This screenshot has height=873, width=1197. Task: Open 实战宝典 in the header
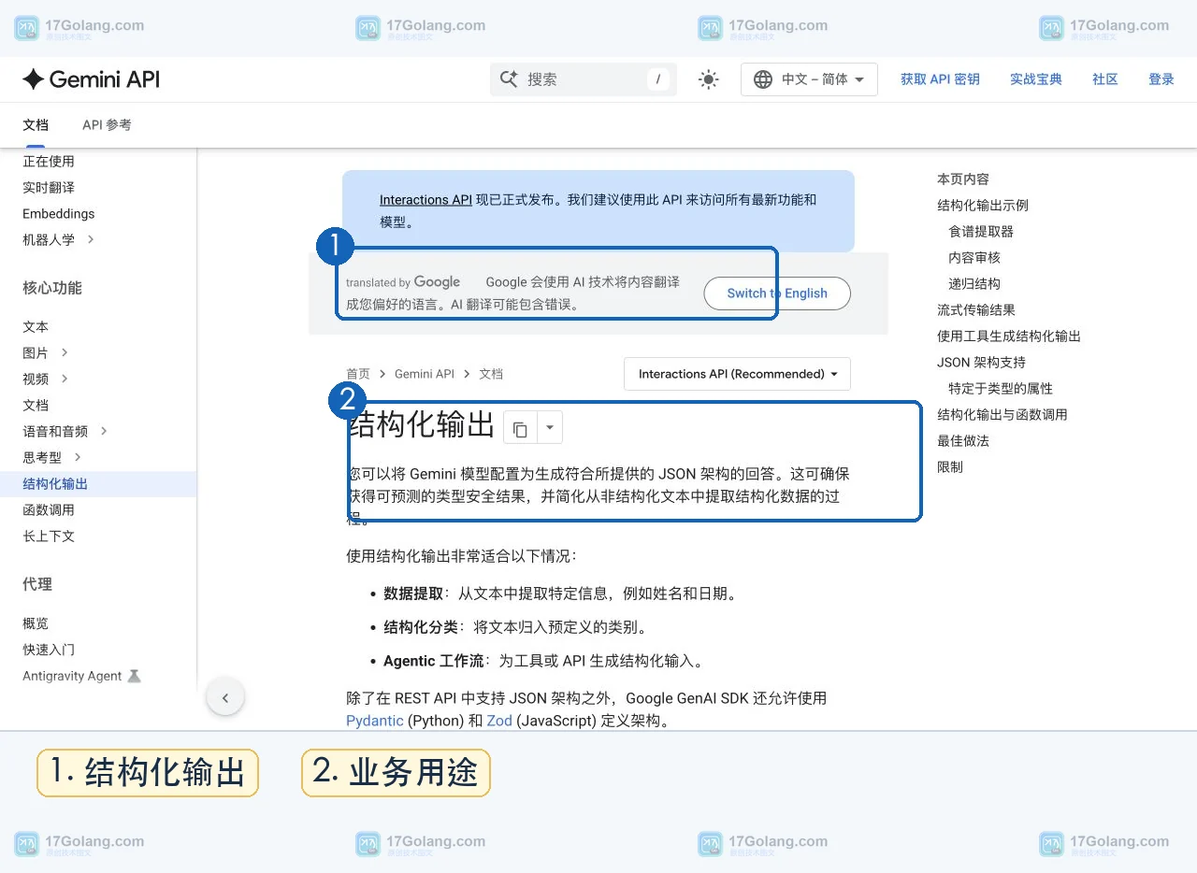coord(1036,79)
